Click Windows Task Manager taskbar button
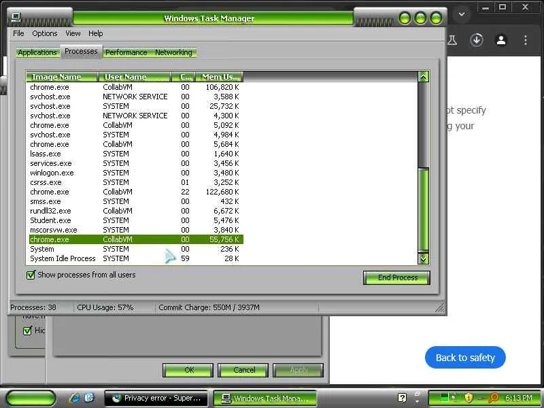This screenshot has height=408, width=544. point(265,398)
